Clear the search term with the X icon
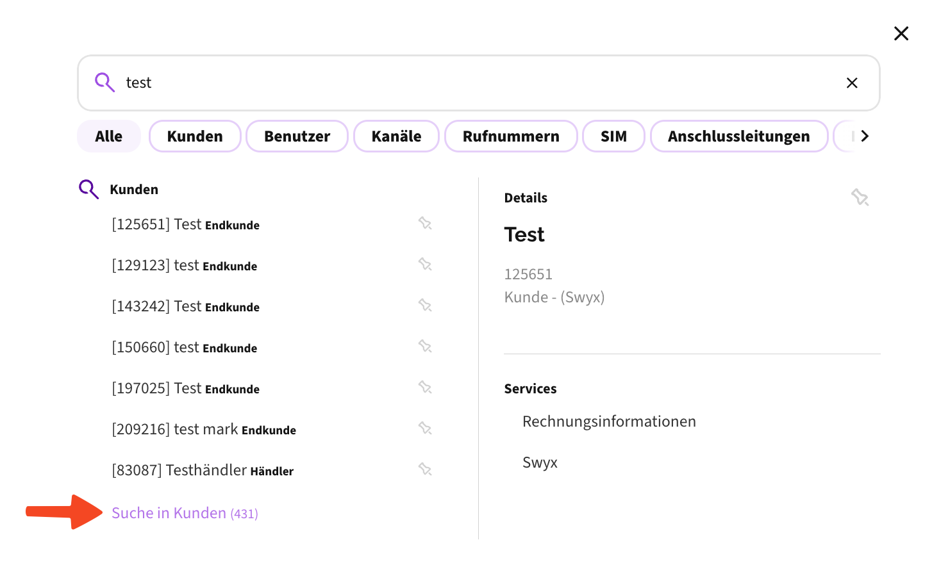 852,83
